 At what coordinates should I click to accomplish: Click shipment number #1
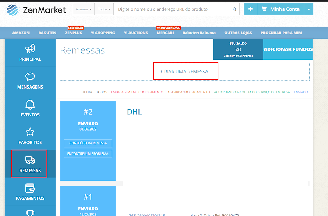[x=88, y=197]
